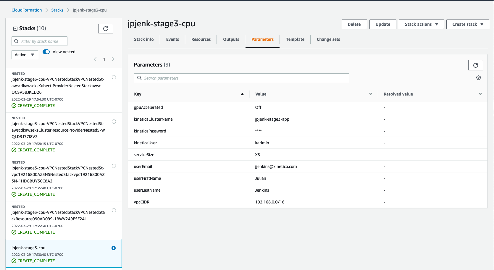Click the next page arrow
494x270 pixels.
(113, 59)
